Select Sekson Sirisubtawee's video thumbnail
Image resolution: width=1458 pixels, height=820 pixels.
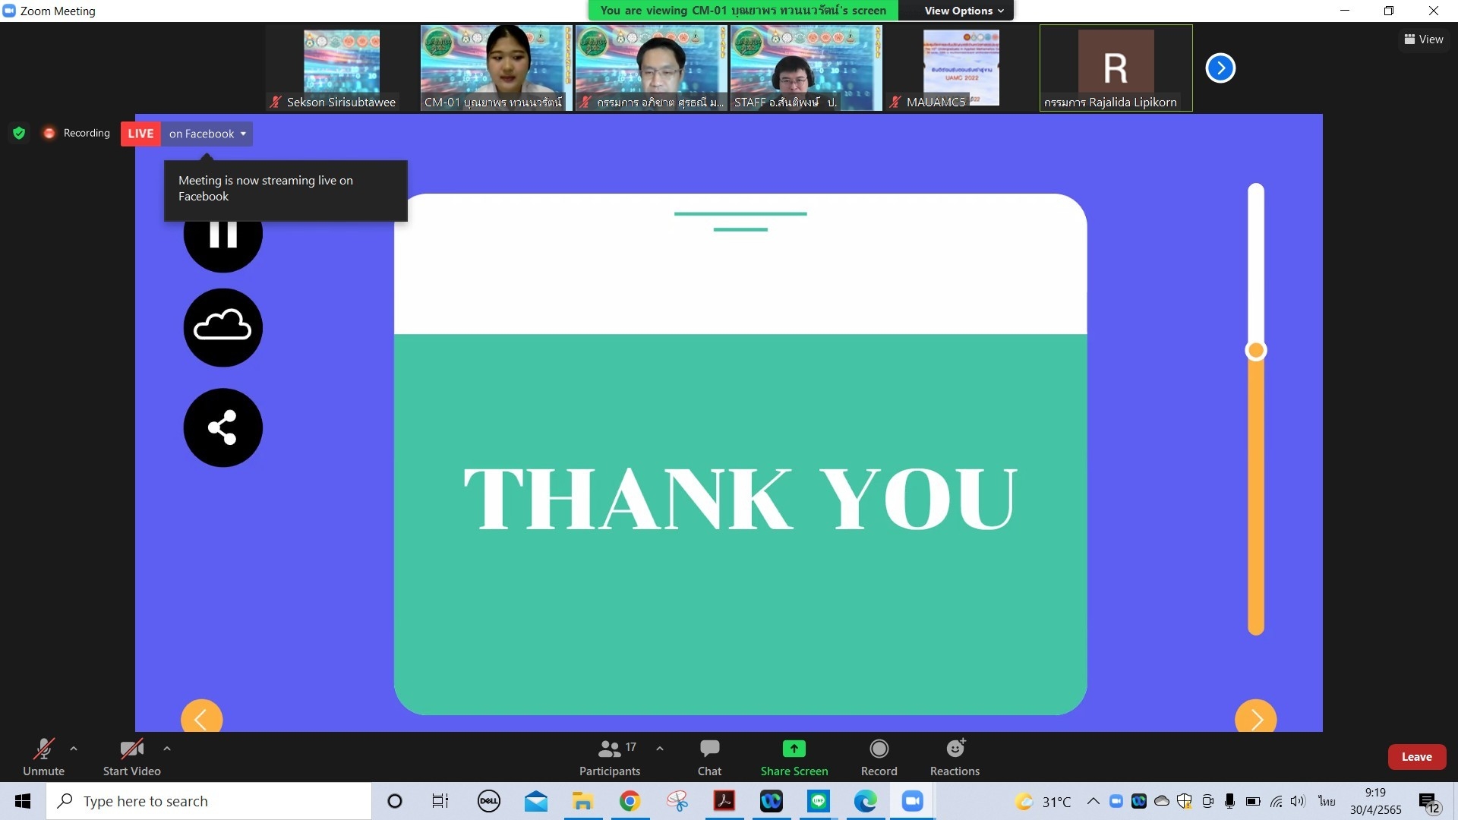[x=341, y=68]
